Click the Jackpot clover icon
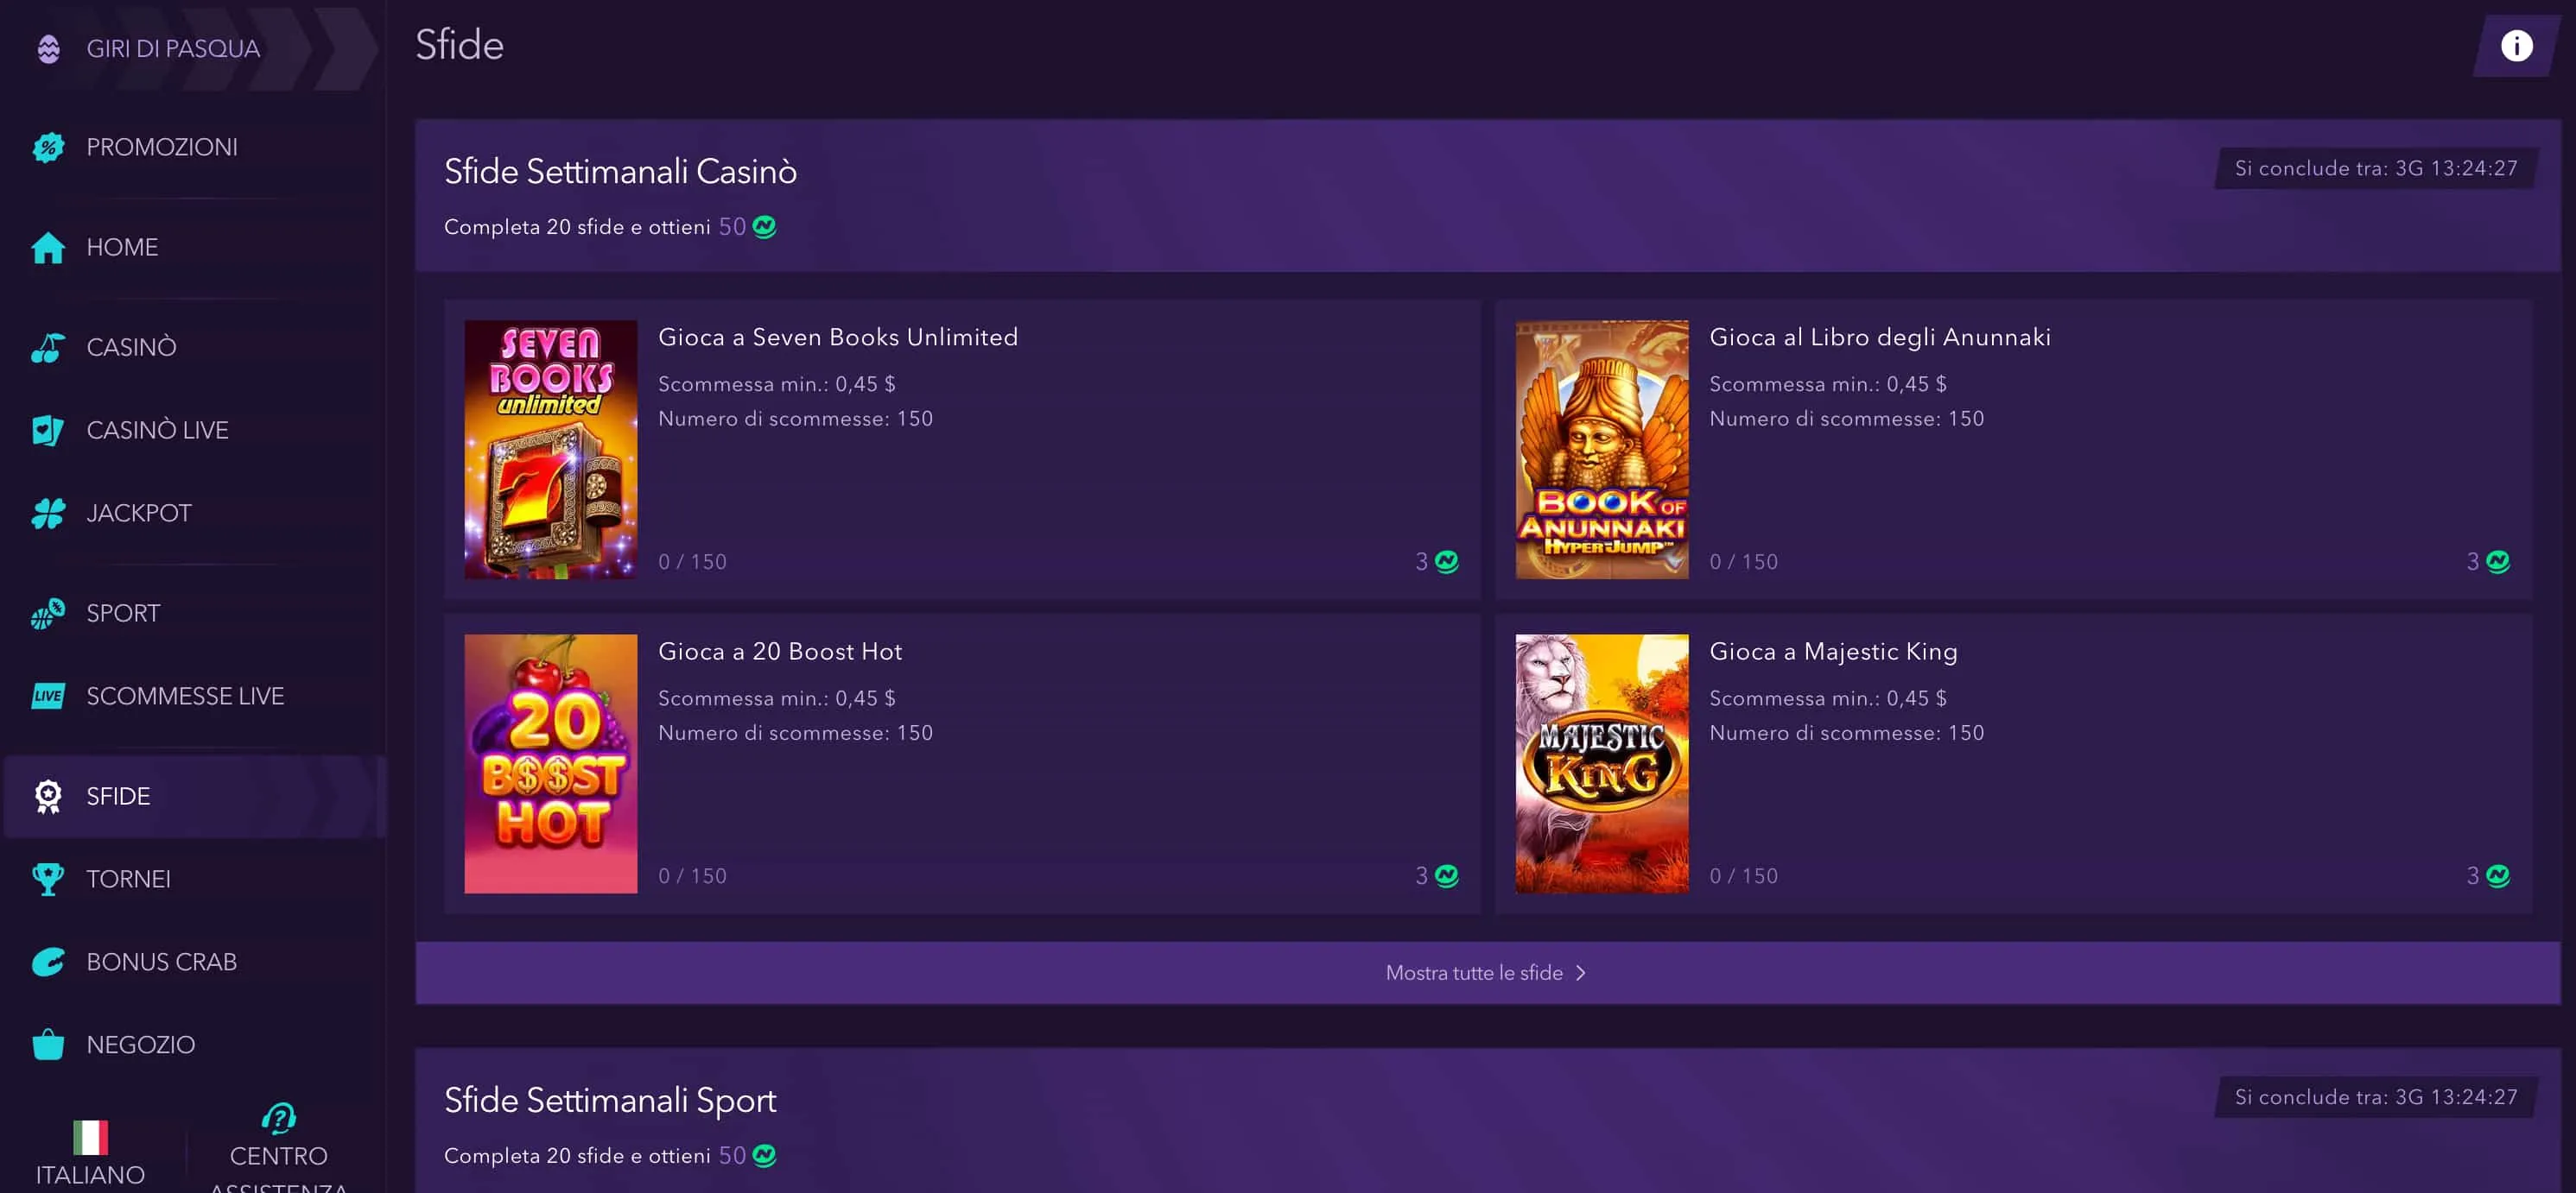2576x1193 pixels. pos(48,513)
